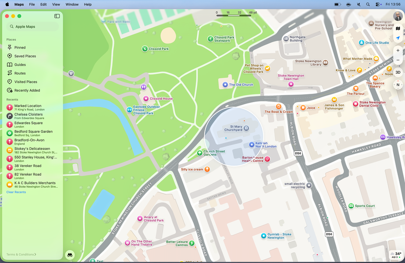Toggle the sidebar visibility button
The height and width of the screenshot is (263, 405).
pyautogui.click(x=57, y=16)
